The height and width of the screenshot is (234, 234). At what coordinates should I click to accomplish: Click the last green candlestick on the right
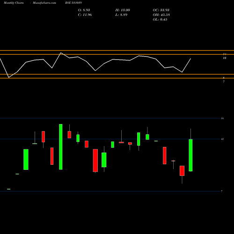click(190, 155)
